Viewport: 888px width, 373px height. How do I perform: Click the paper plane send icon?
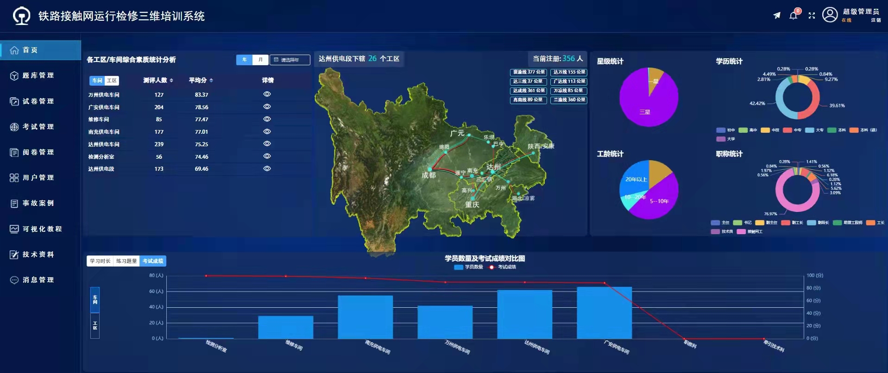pyautogui.click(x=777, y=16)
